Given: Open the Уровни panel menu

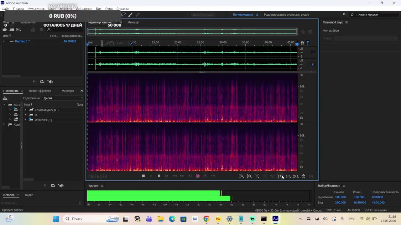Looking at the screenshot, I should click(x=102, y=186).
